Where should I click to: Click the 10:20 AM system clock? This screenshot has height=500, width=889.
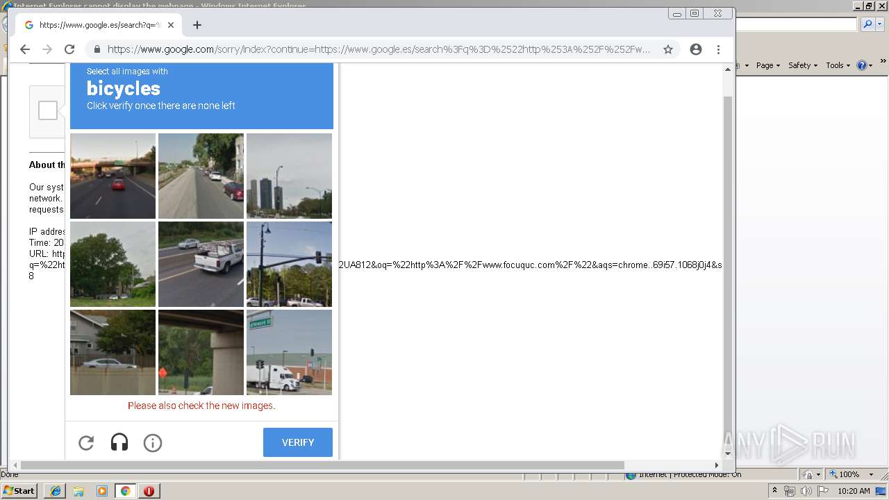click(854, 491)
